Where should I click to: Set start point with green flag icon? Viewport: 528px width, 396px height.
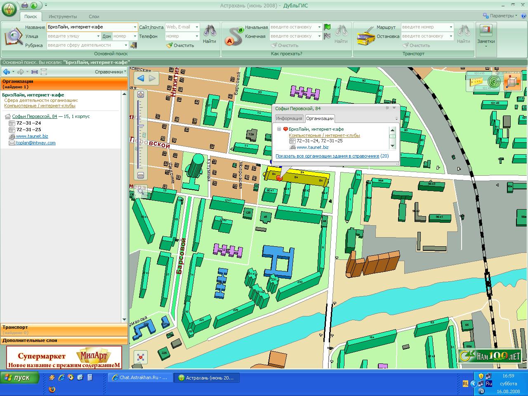[x=327, y=27]
